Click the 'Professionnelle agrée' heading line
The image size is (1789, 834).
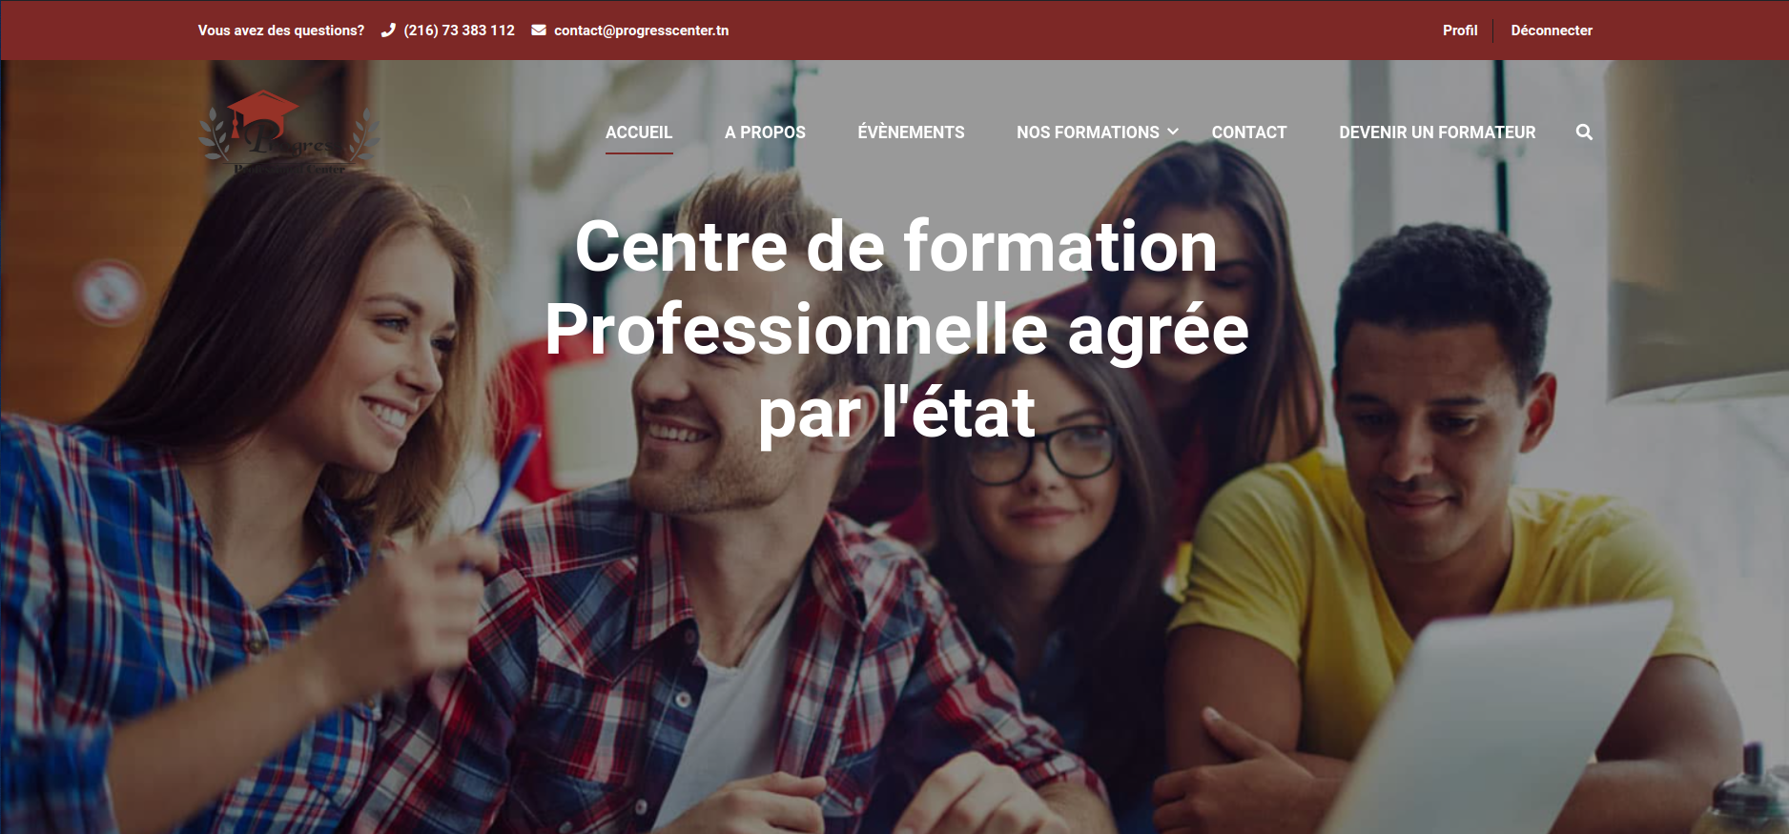[896, 330]
